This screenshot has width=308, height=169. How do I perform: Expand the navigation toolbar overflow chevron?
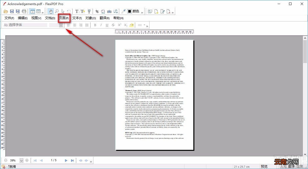[91, 161]
